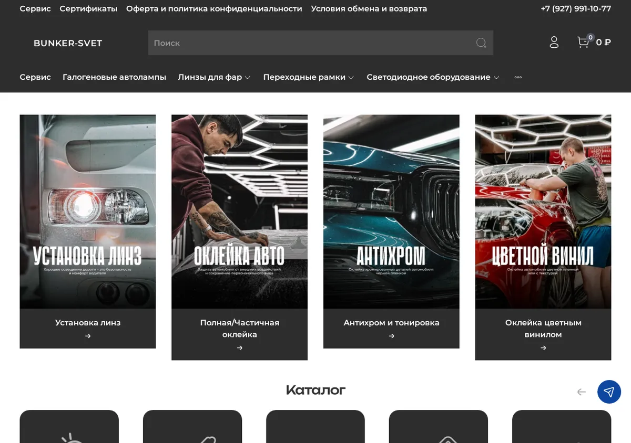Screen dimensions: 631x443
Task: Show more categories via three-dots icon
Action: (x=518, y=77)
